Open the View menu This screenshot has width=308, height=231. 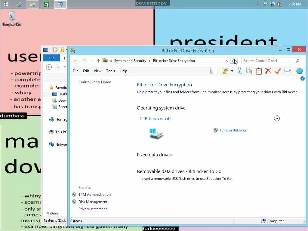[97, 71]
